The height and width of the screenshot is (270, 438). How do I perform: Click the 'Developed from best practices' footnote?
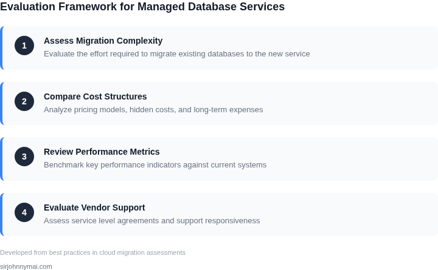point(92,252)
